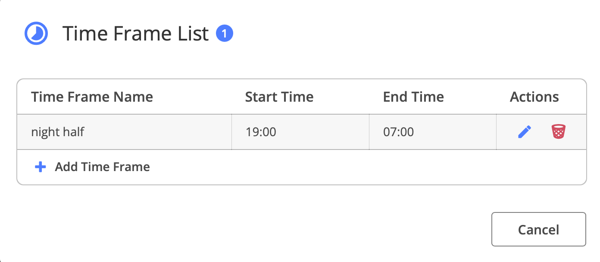The image size is (600, 262).
Task: Click the Time Frame List heading text
Action: (136, 33)
